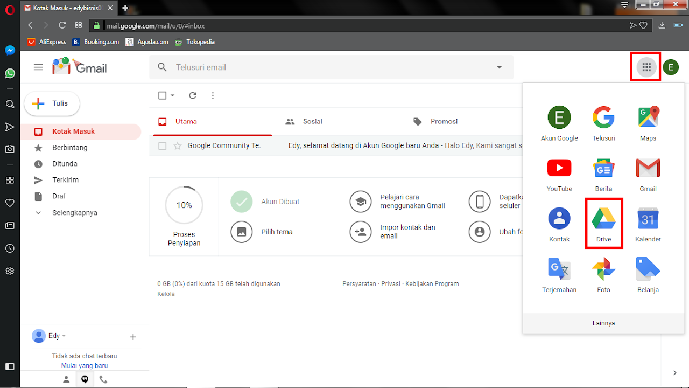Launch Maps from the Google apps panel

click(648, 123)
